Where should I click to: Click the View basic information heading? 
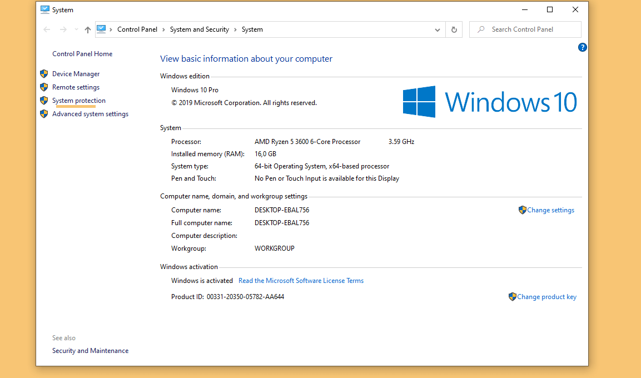246,59
